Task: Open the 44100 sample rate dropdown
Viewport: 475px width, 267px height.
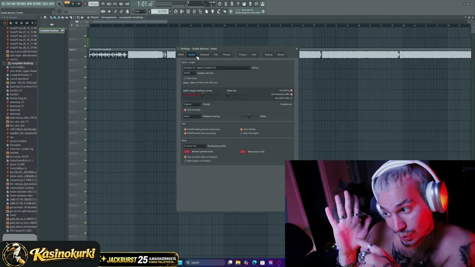Action: (x=189, y=73)
